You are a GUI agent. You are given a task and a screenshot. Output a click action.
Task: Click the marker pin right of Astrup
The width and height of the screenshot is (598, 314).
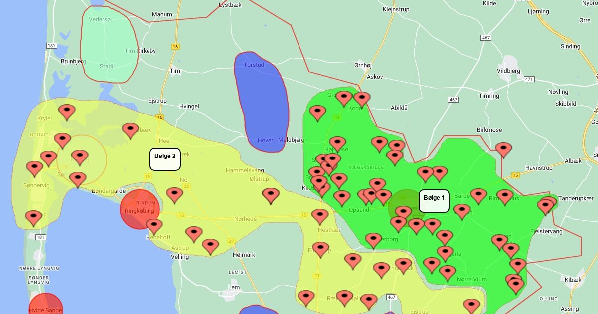point(210,245)
